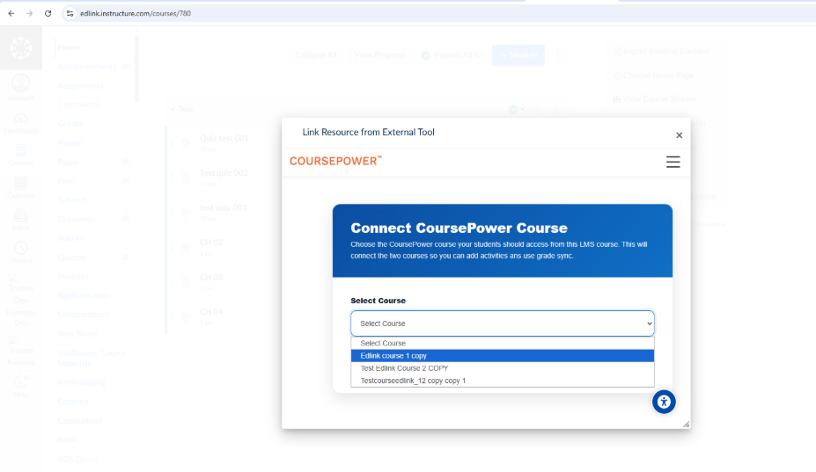Image resolution: width=816 pixels, height=472 pixels.
Task: Open VitalSource Course Materials link
Action: click(92, 358)
